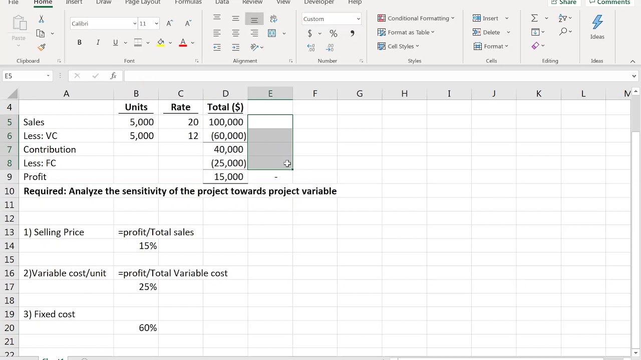This screenshot has height=360, width=641.
Task: Select column header H
Action: point(404,93)
